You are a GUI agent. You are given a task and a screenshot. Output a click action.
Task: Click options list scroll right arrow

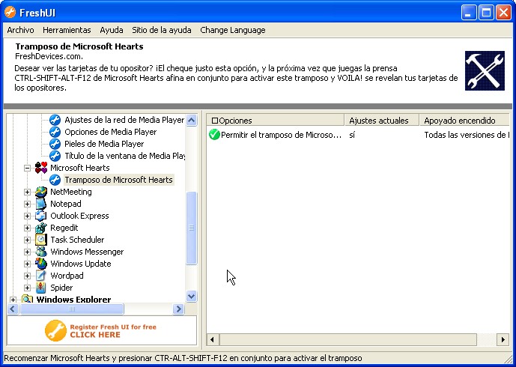[503, 339]
